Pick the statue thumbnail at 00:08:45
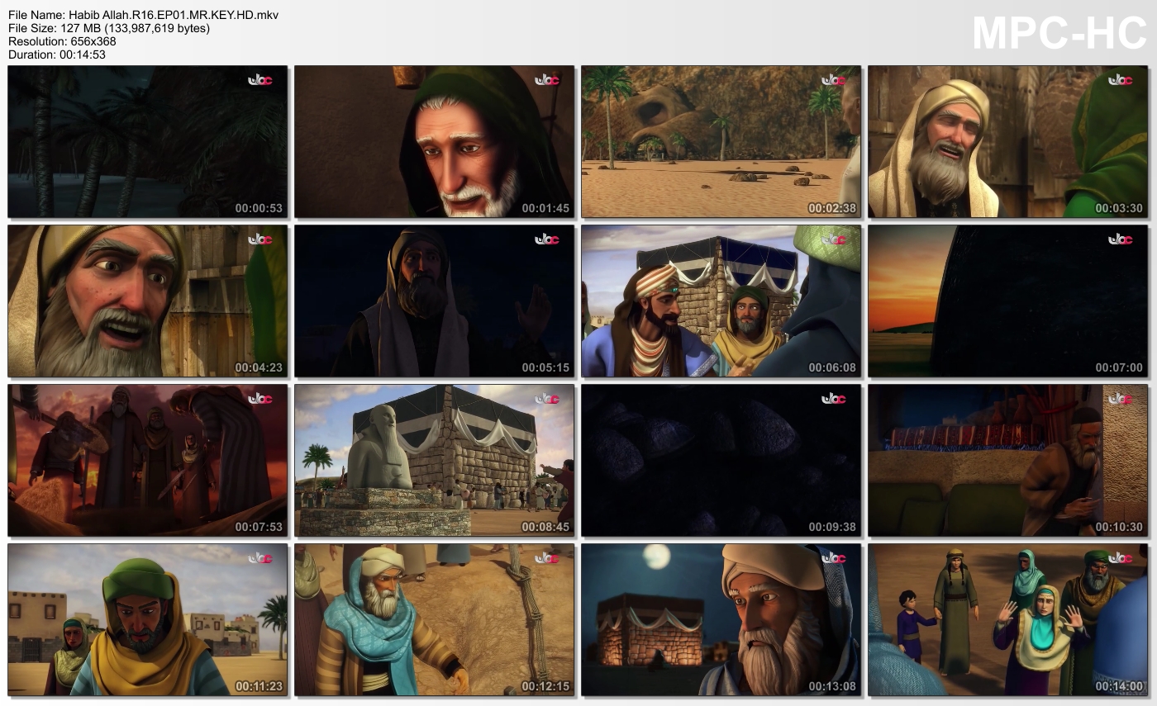This screenshot has height=706, width=1157. [435, 461]
